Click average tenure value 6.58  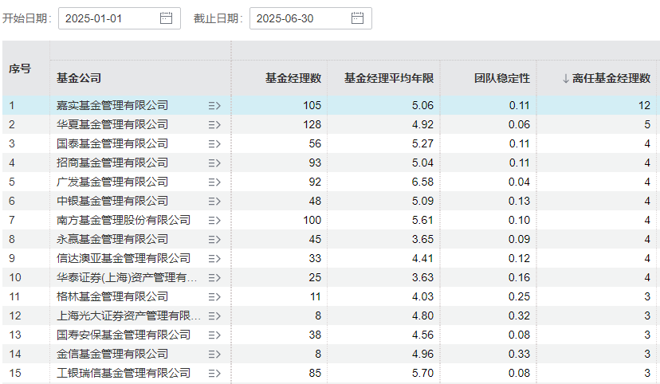coord(422,182)
